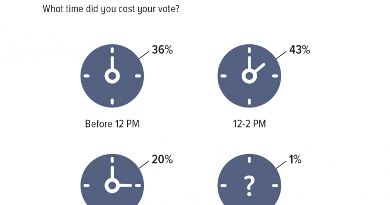Click the question "What time did you cast your vote?"
Viewport: 390px width, 205px height.
111,9
